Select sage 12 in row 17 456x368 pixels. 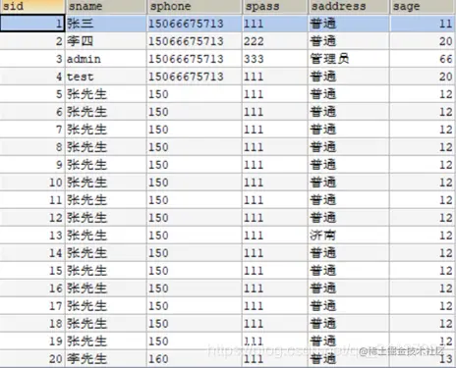[x=423, y=306]
